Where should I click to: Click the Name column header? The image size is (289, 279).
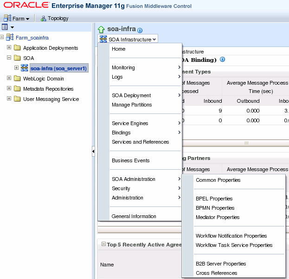tap(107, 265)
